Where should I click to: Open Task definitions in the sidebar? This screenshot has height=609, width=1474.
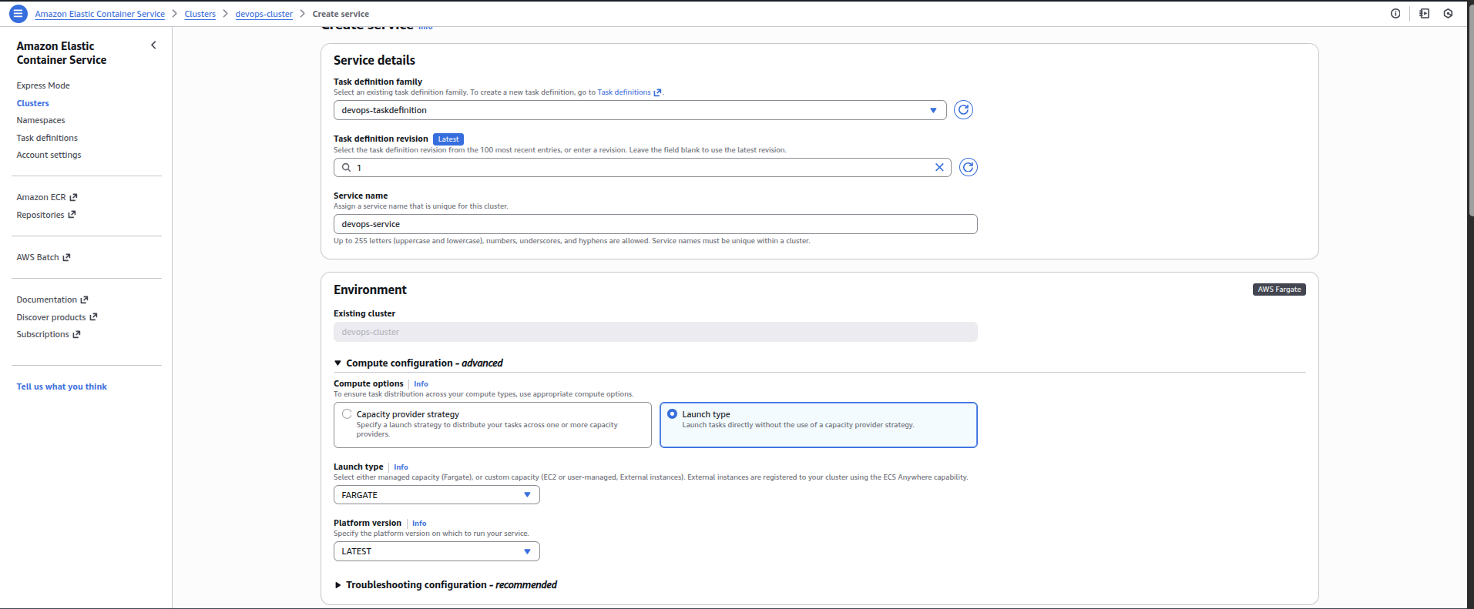pos(47,138)
